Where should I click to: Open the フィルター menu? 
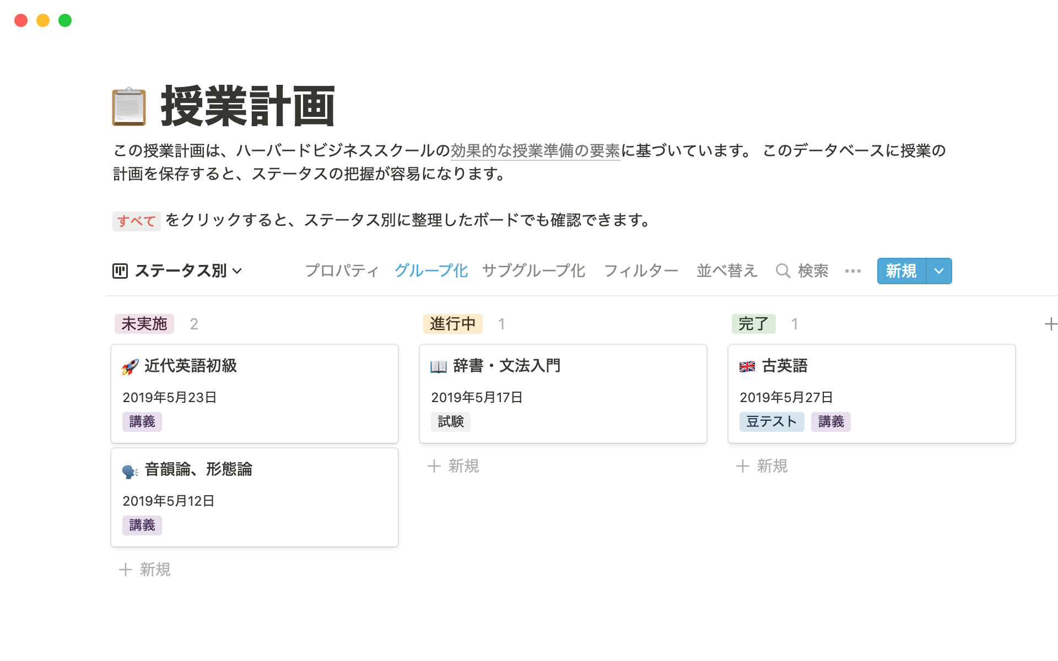pyautogui.click(x=641, y=271)
